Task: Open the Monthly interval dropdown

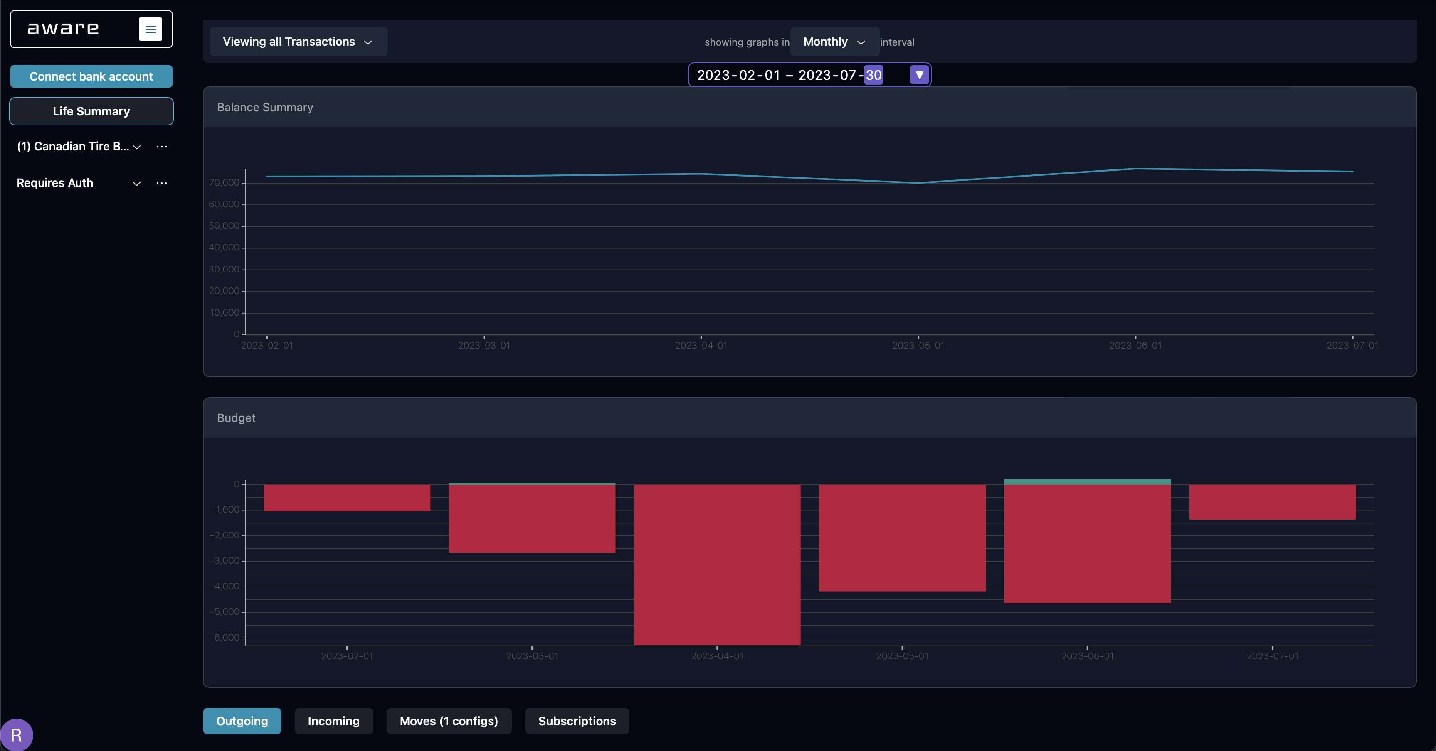Action: (x=834, y=42)
